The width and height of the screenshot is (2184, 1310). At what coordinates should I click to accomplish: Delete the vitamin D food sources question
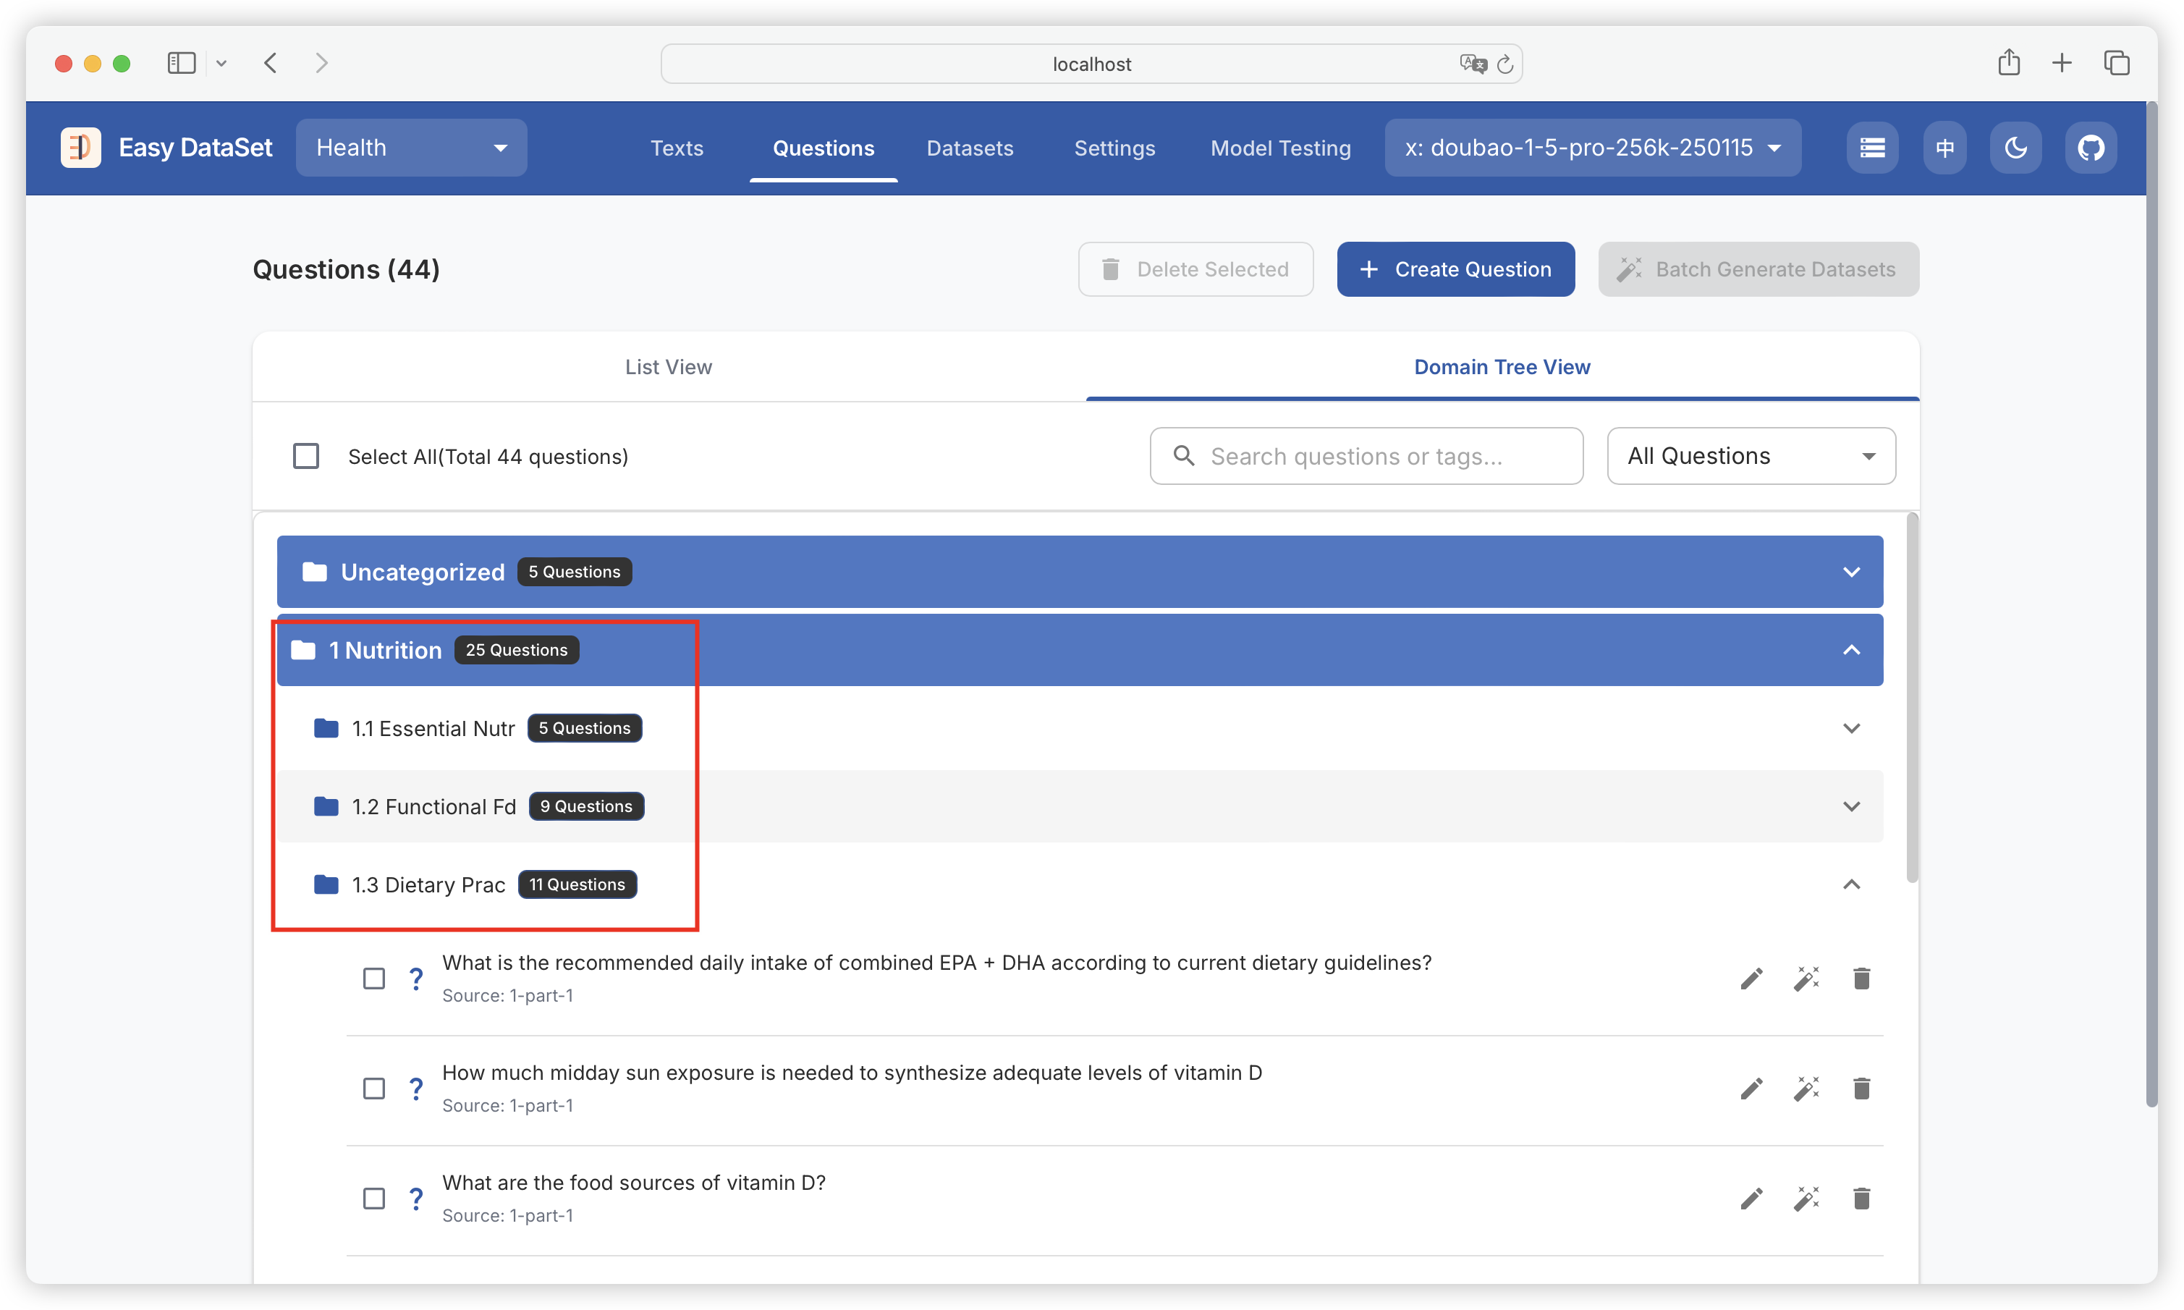point(1861,1198)
